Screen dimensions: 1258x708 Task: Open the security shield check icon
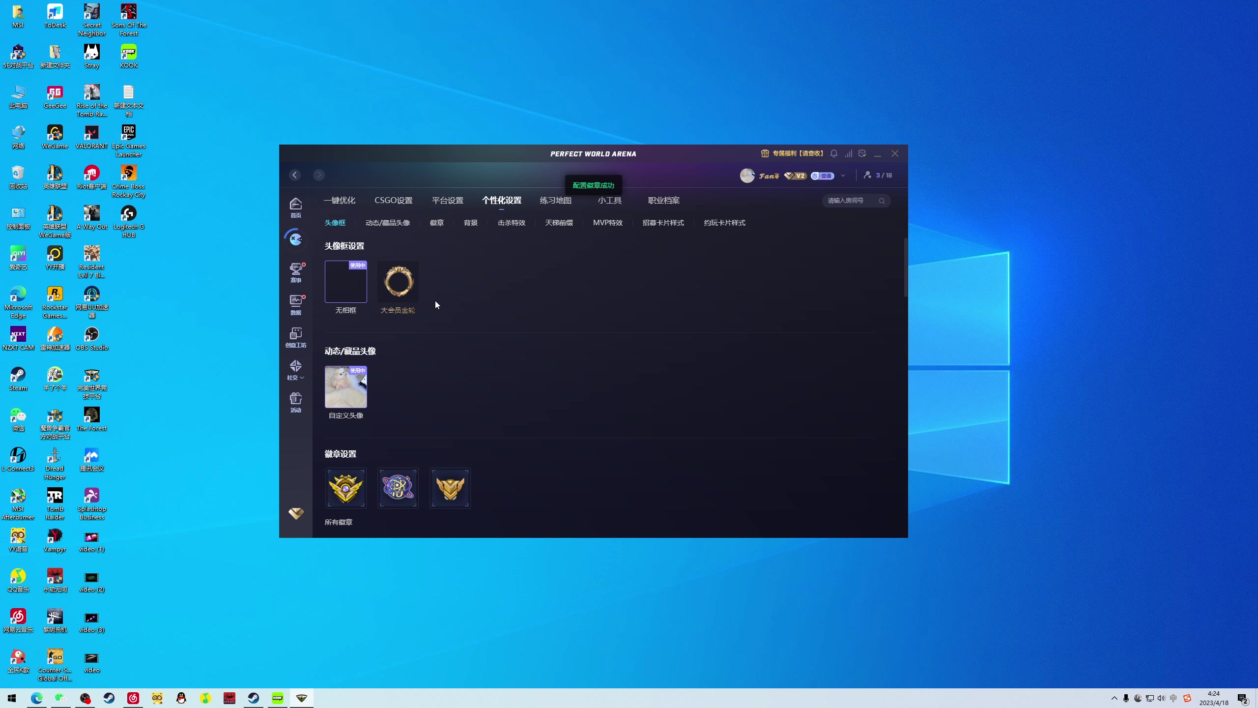pyautogui.click(x=862, y=153)
